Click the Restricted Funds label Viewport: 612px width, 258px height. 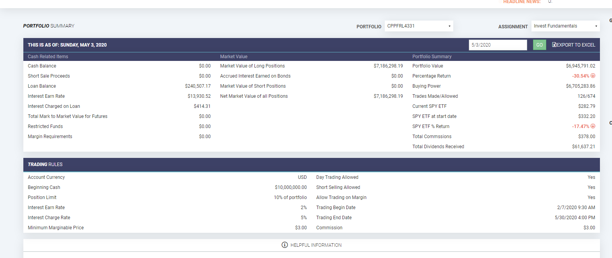[x=45, y=126]
